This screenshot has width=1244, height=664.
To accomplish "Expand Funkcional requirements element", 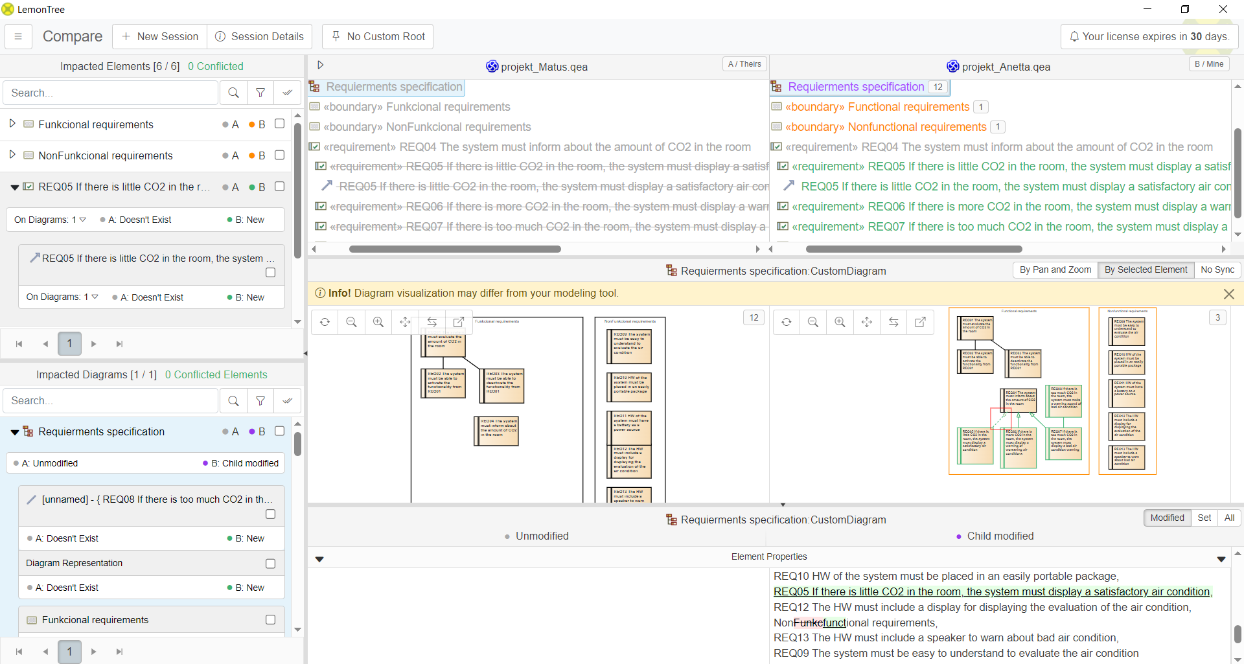I will pyautogui.click(x=12, y=123).
